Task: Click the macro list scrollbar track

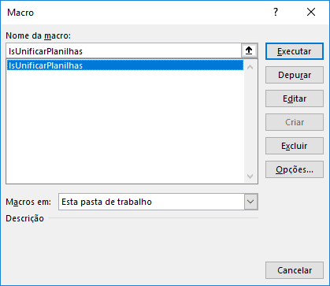Action: 250,122
